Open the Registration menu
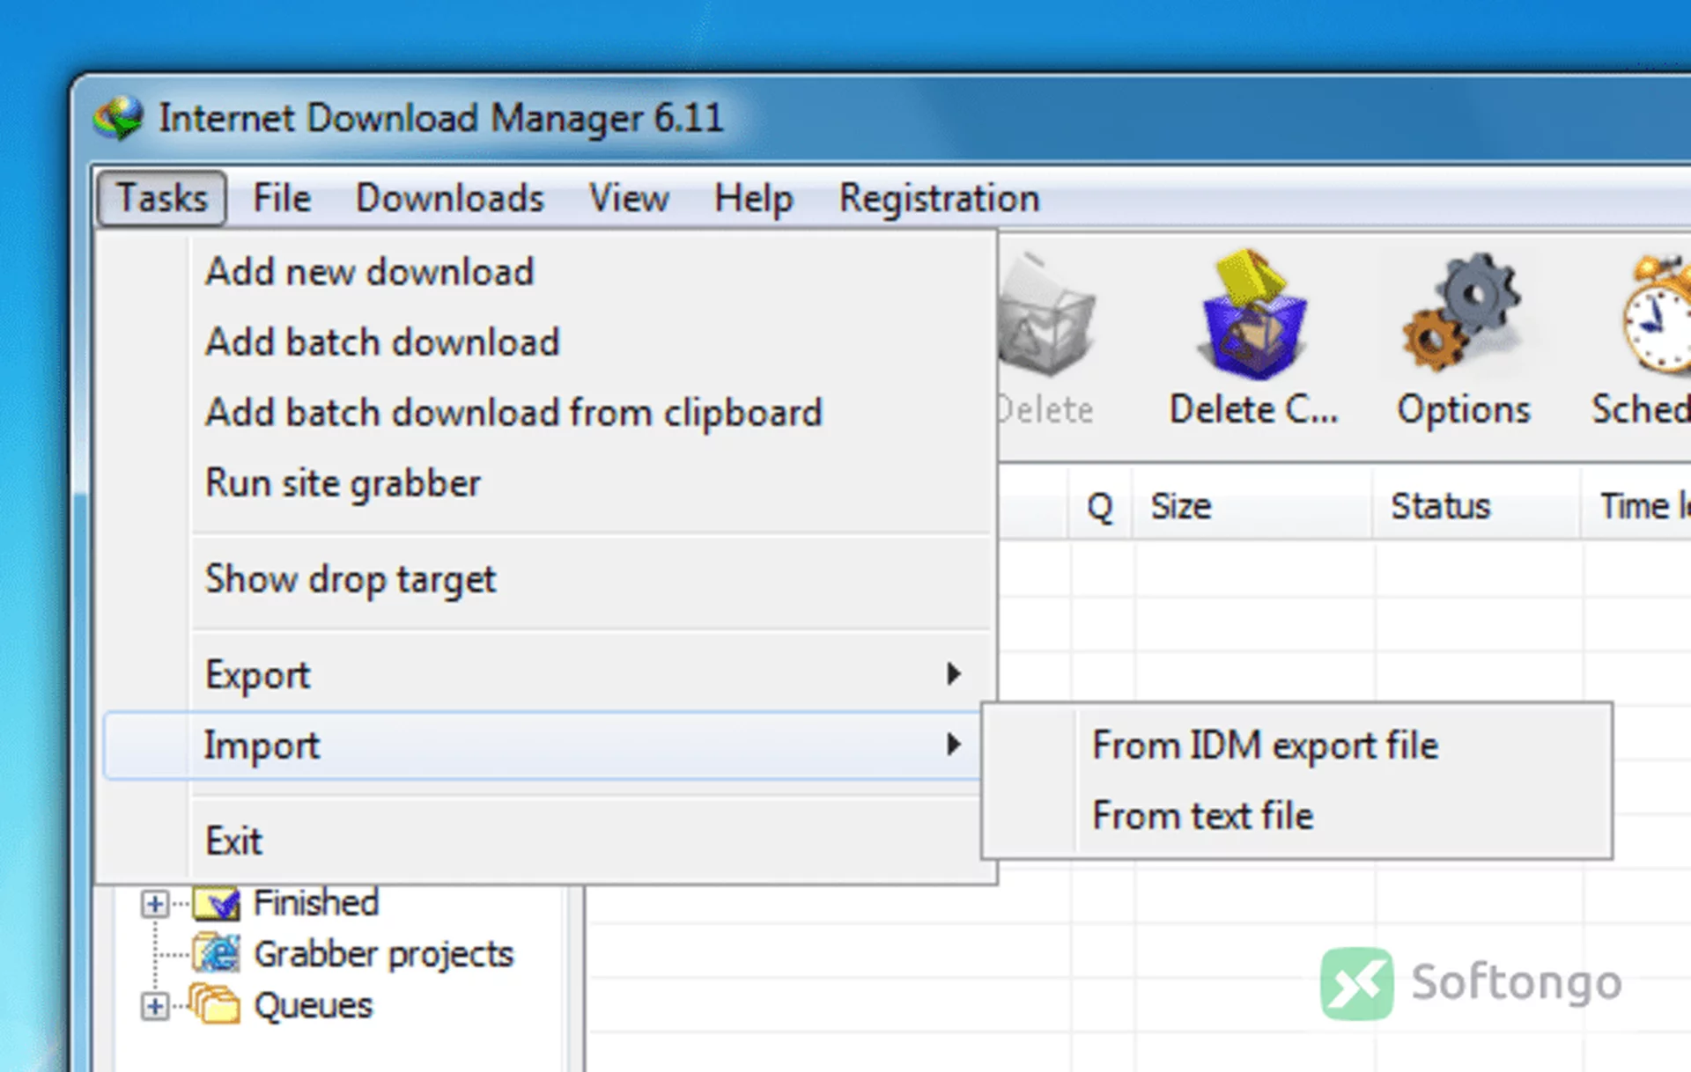Viewport: 1691px width, 1072px height. [x=939, y=197]
